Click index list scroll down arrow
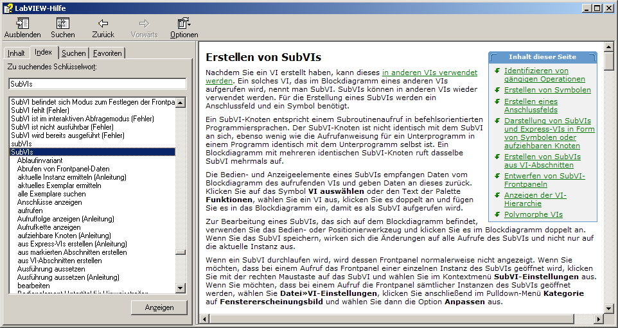 (x=180, y=288)
